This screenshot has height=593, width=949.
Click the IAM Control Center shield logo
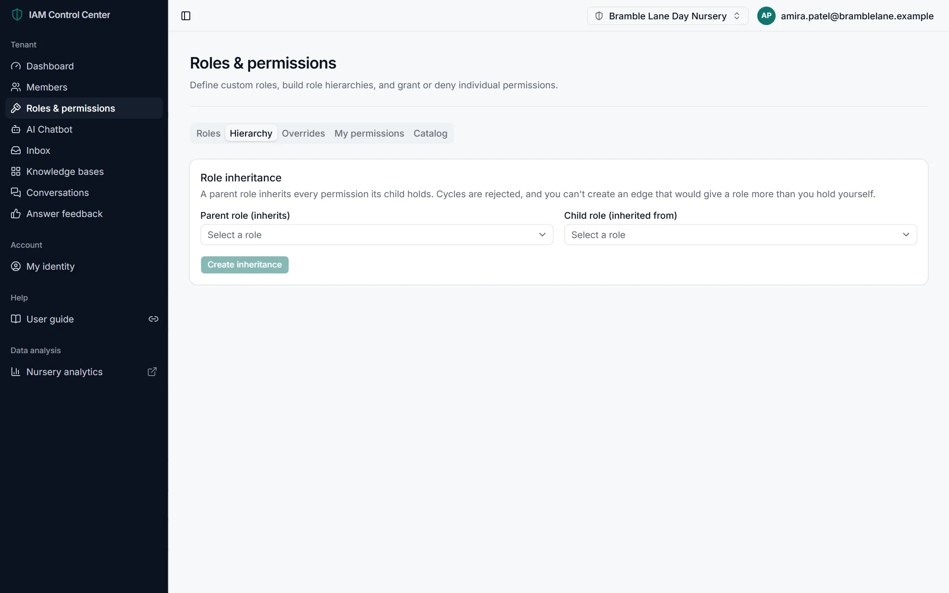[17, 14]
